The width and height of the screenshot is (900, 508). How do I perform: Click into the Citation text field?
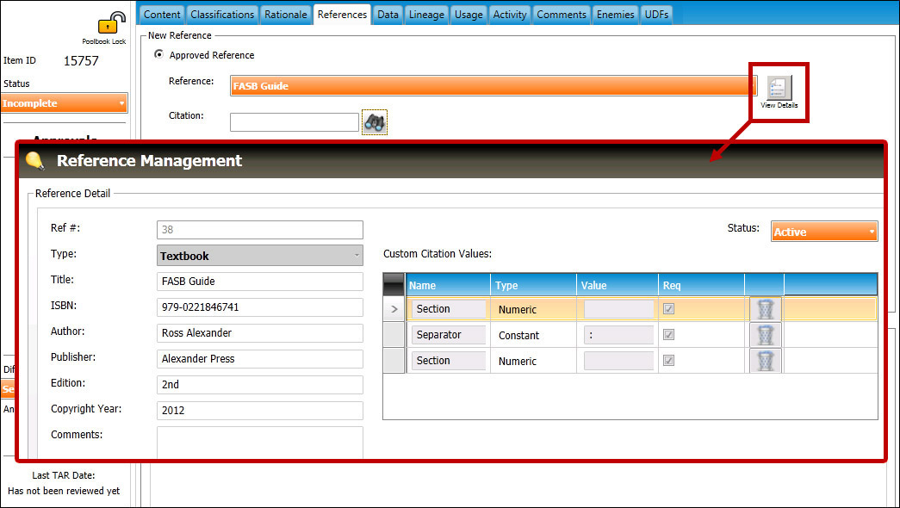coord(294,122)
